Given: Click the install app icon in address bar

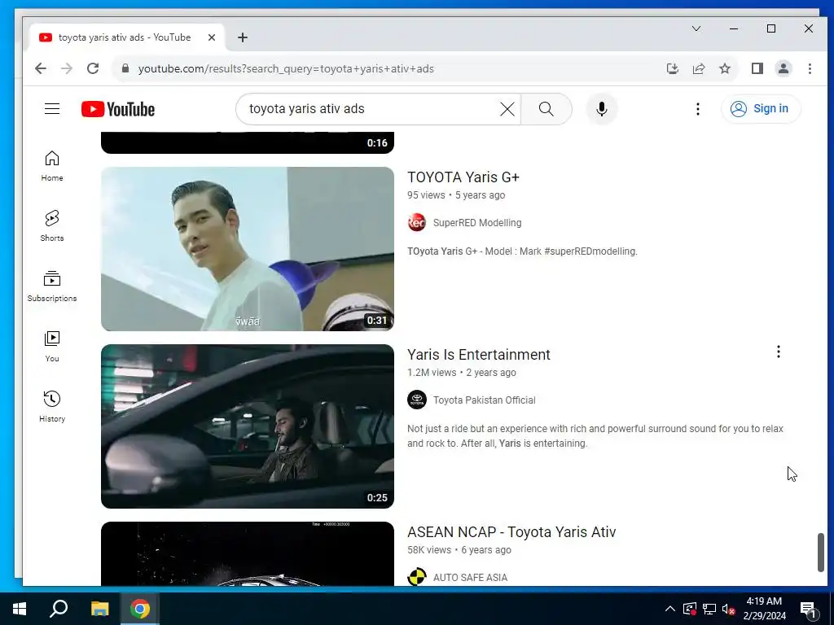Looking at the screenshot, I should (672, 68).
